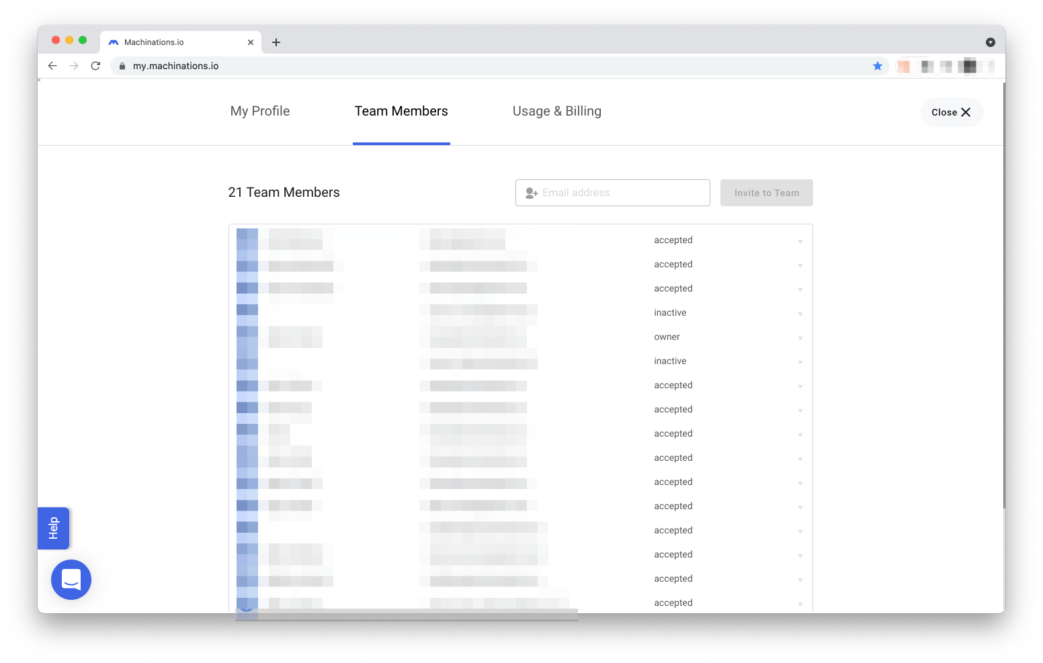Open the Usage & Billing tab
The height and width of the screenshot is (663, 1043).
557,112
